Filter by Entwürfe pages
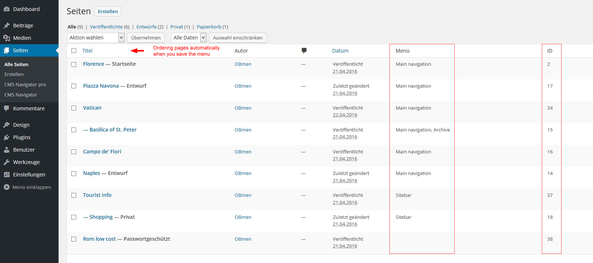The image size is (593, 263). (146, 27)
